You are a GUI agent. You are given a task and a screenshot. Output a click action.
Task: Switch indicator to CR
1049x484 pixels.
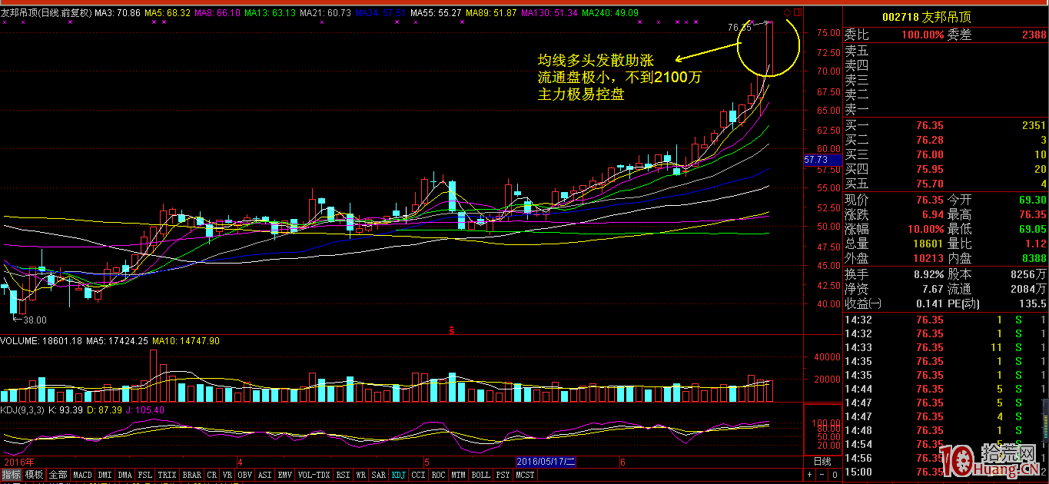[x=212, y=475]
